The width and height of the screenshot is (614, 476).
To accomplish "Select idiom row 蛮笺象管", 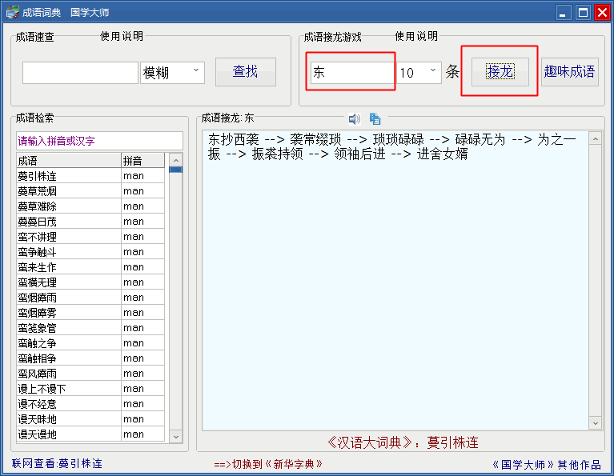I will (90, 328).
